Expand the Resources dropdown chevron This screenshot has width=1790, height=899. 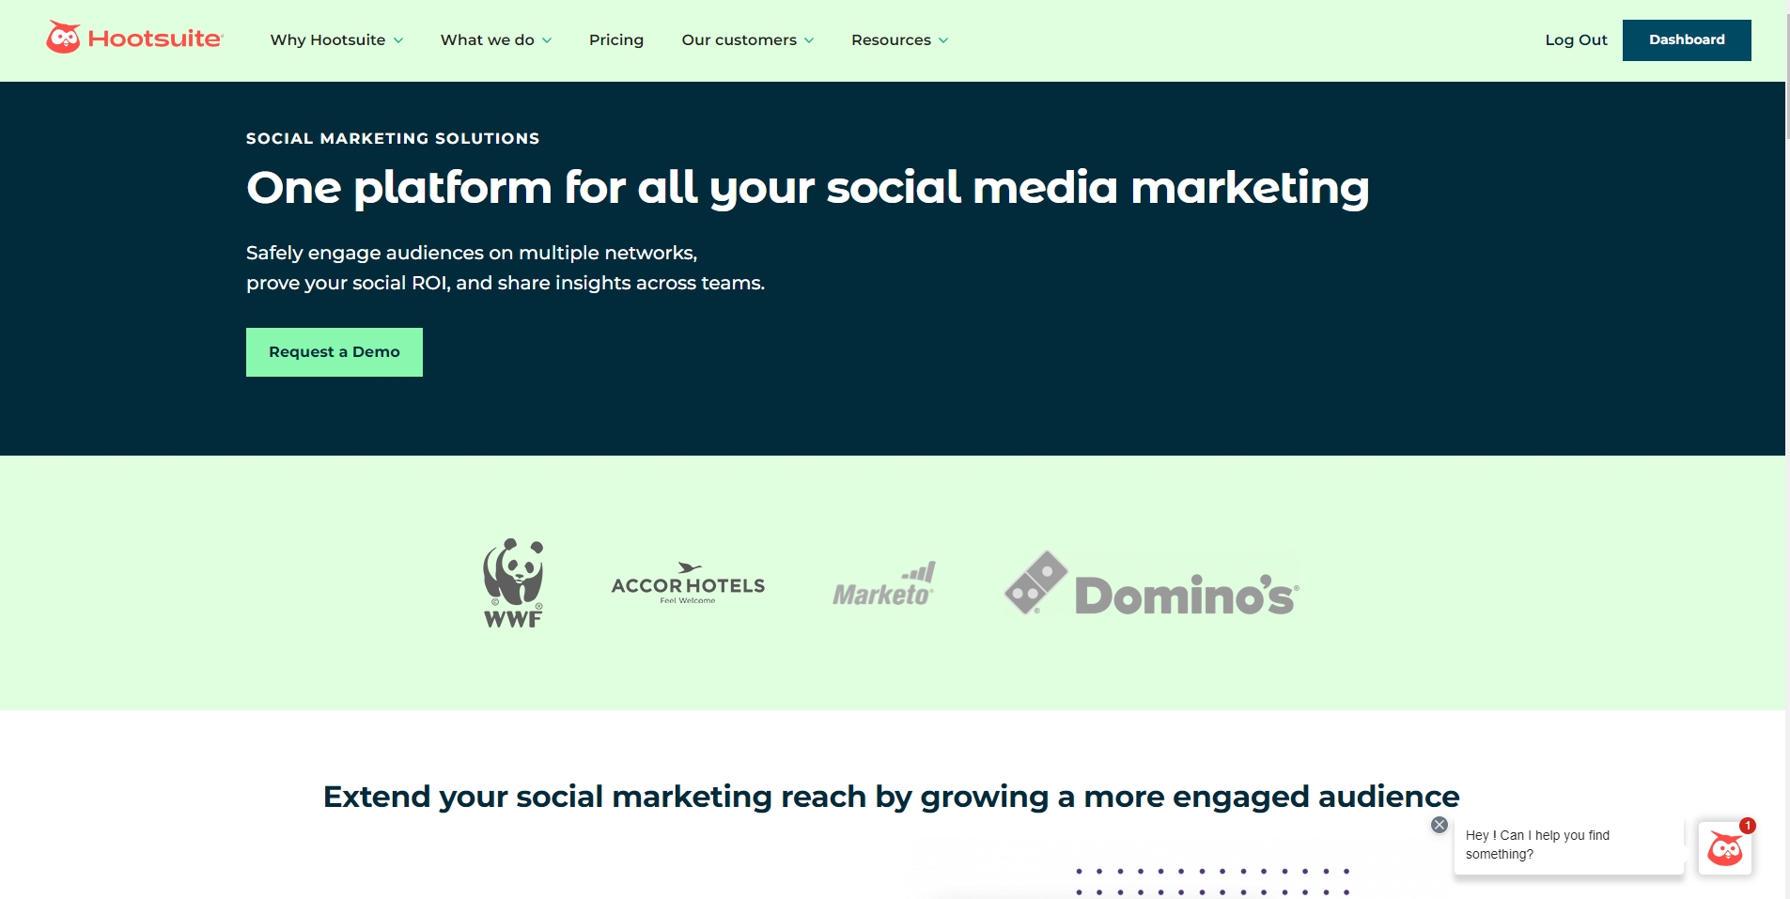click(943, 40)
